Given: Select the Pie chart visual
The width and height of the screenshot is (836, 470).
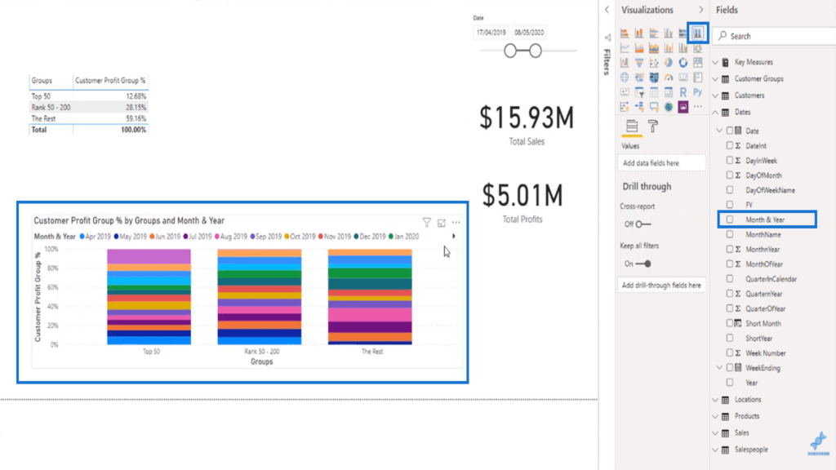Looking at the screenshot, I should pos(668,63).
